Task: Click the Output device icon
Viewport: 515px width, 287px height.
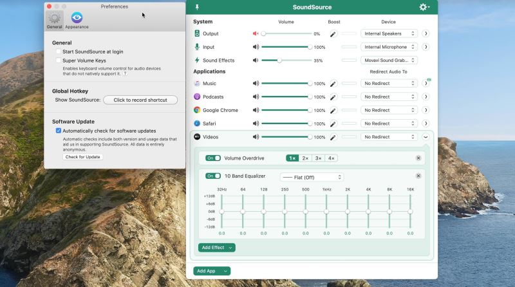Action: (x=197, y=33)
